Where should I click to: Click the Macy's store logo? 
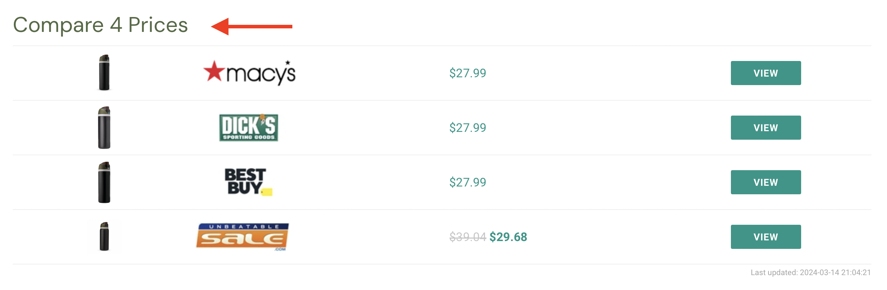tap(249, 73)
